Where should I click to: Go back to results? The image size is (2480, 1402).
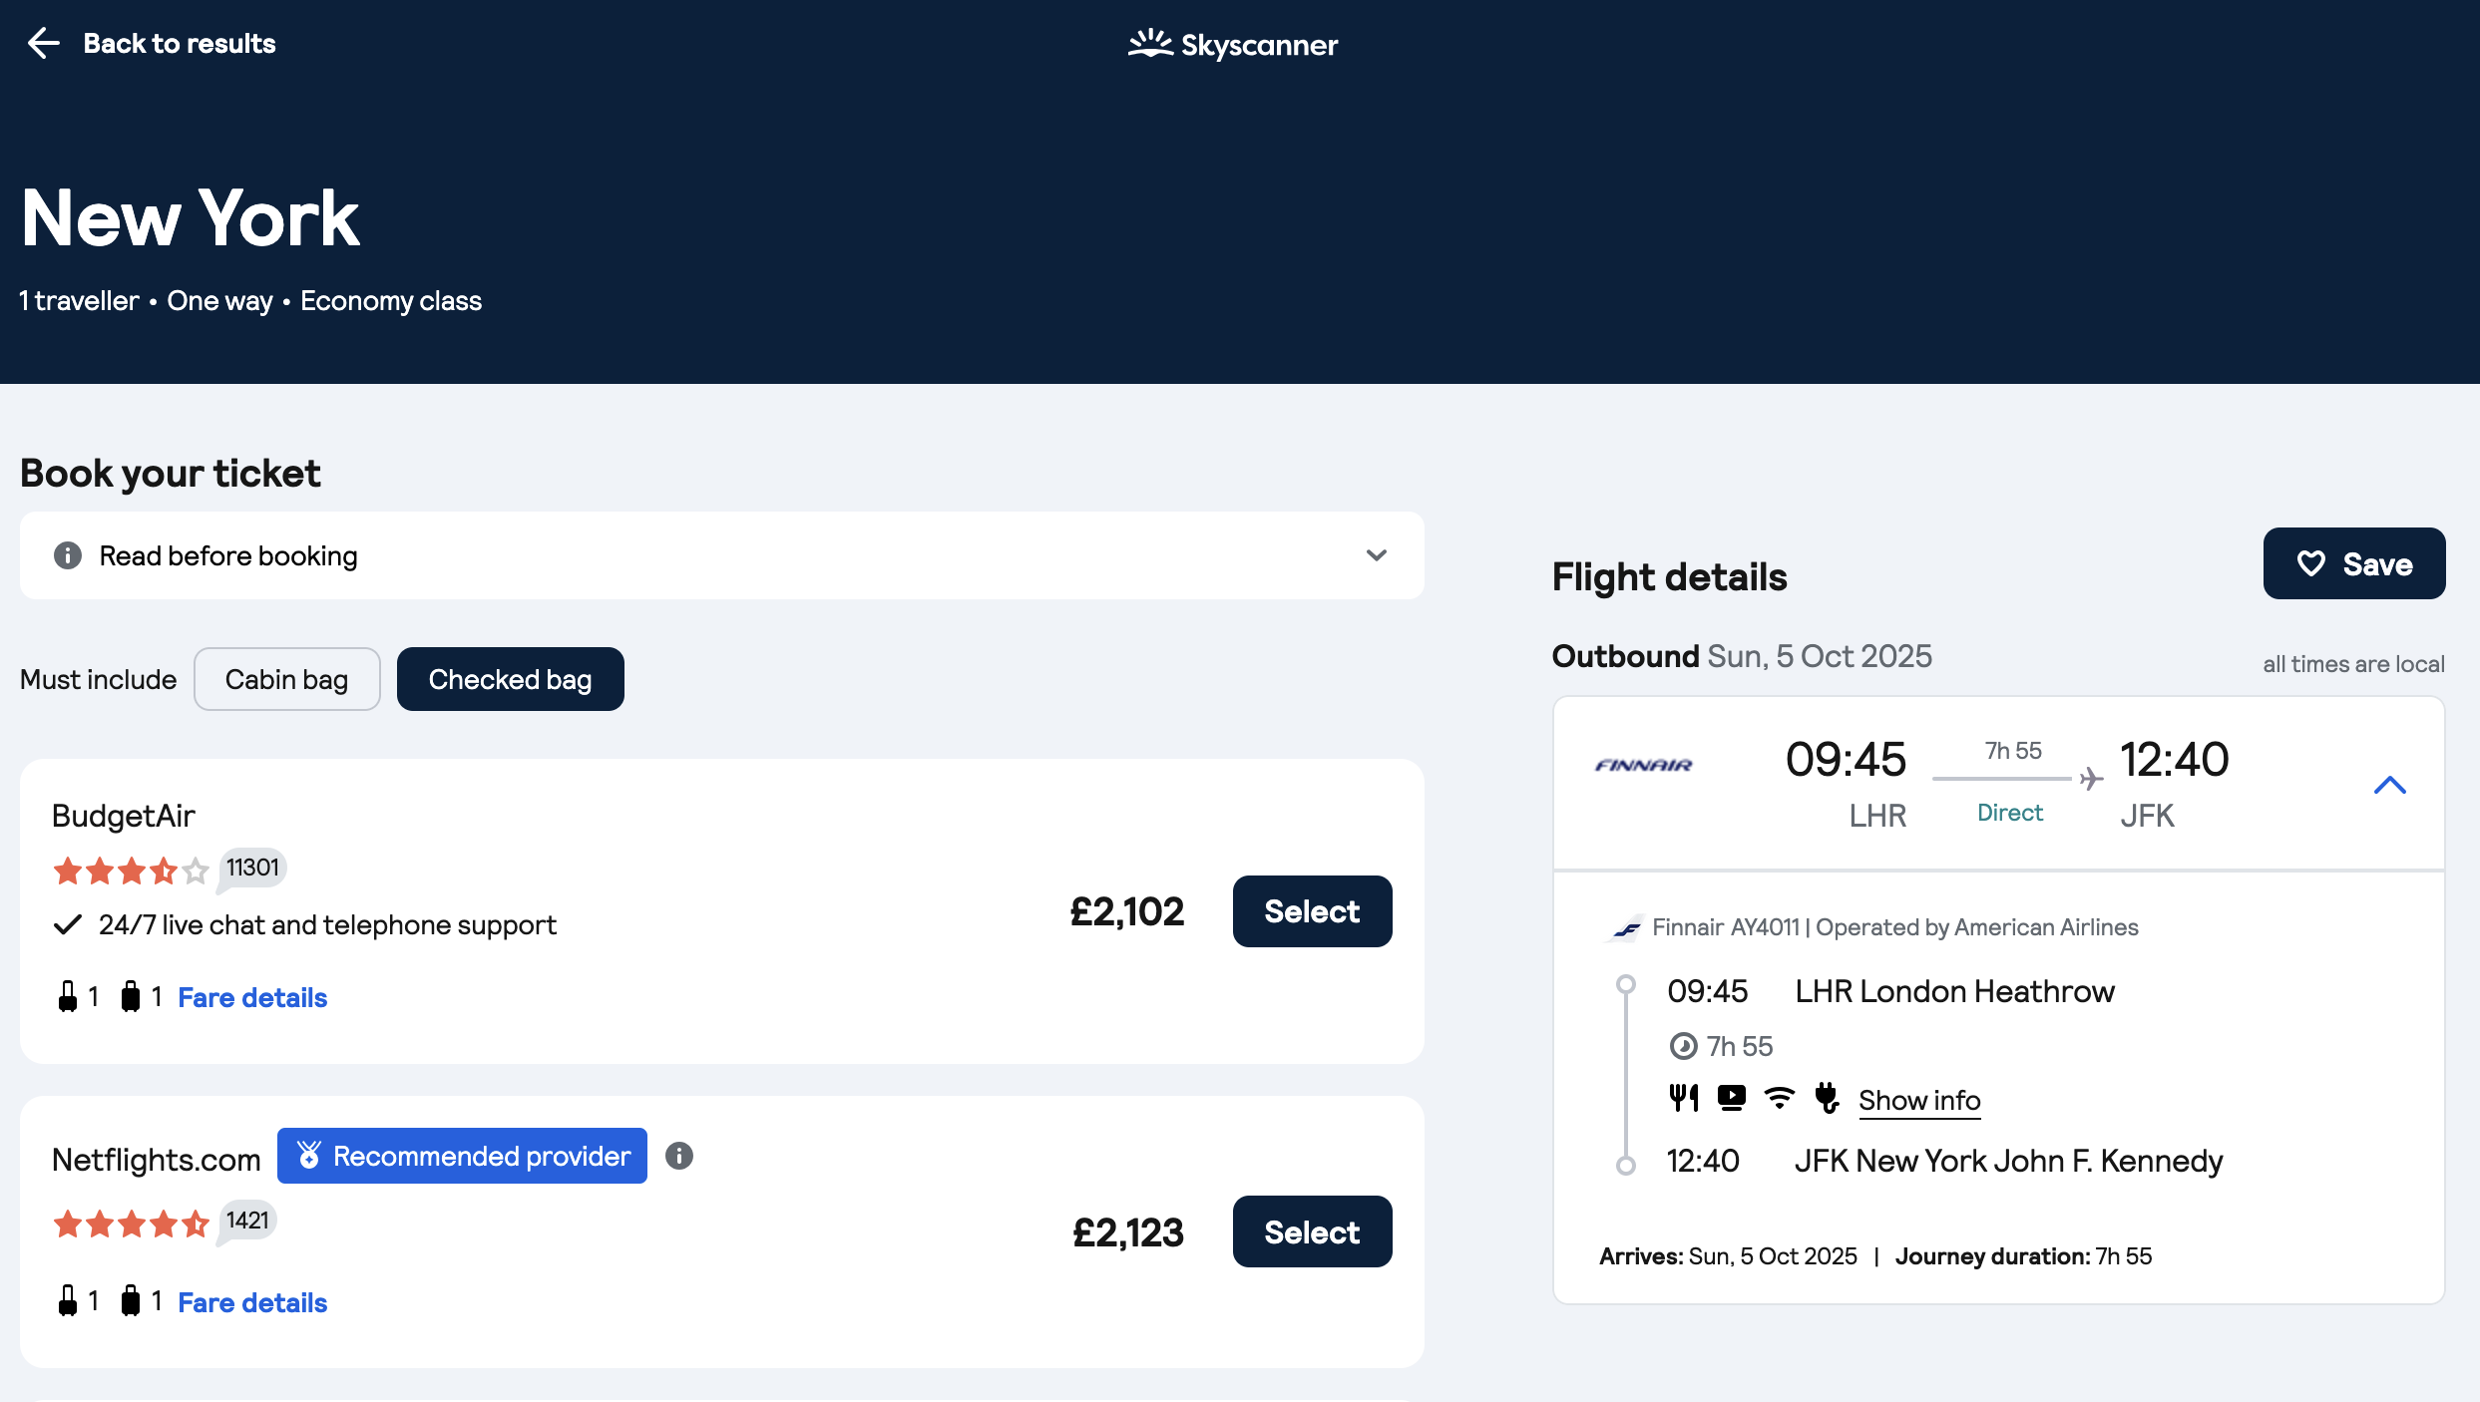coord(179,43)
